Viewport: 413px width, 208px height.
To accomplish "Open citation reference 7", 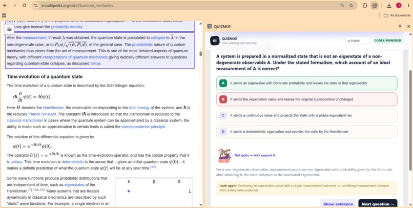I will pyautogui.click(x=30, y=190).
